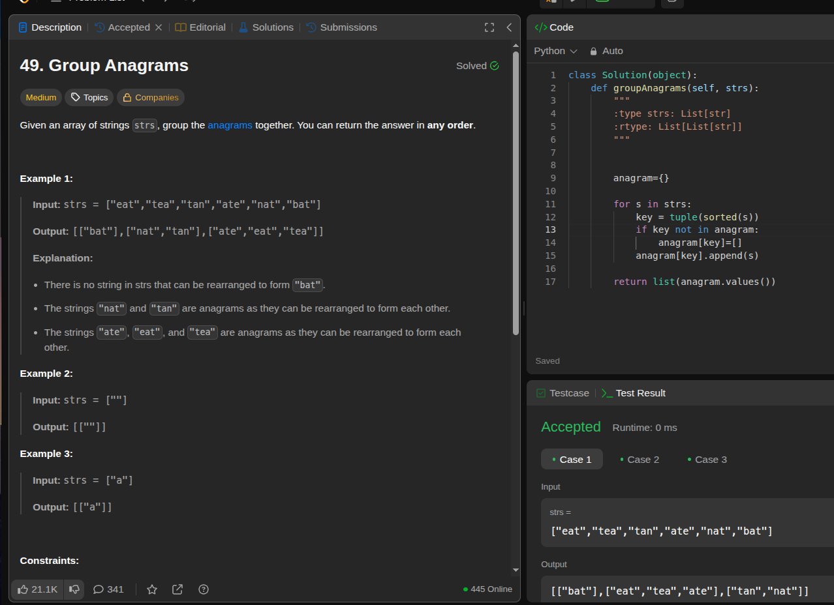Image resolution: width=834 pixels, height=605 pixels.
Task: Show the Topics tags
Action: click(x=89, y=98)
